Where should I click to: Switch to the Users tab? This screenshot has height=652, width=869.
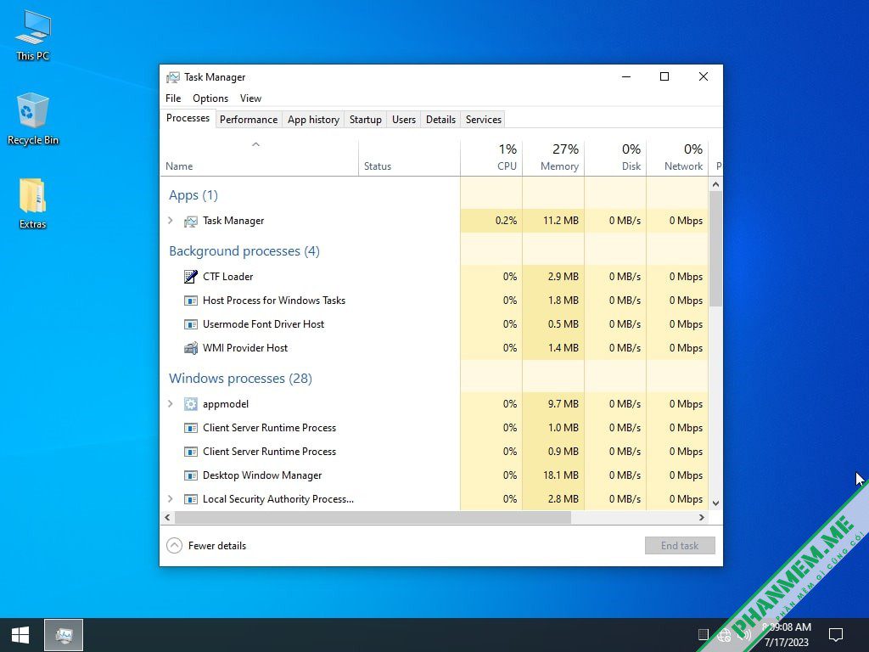[x=403, y=120]
